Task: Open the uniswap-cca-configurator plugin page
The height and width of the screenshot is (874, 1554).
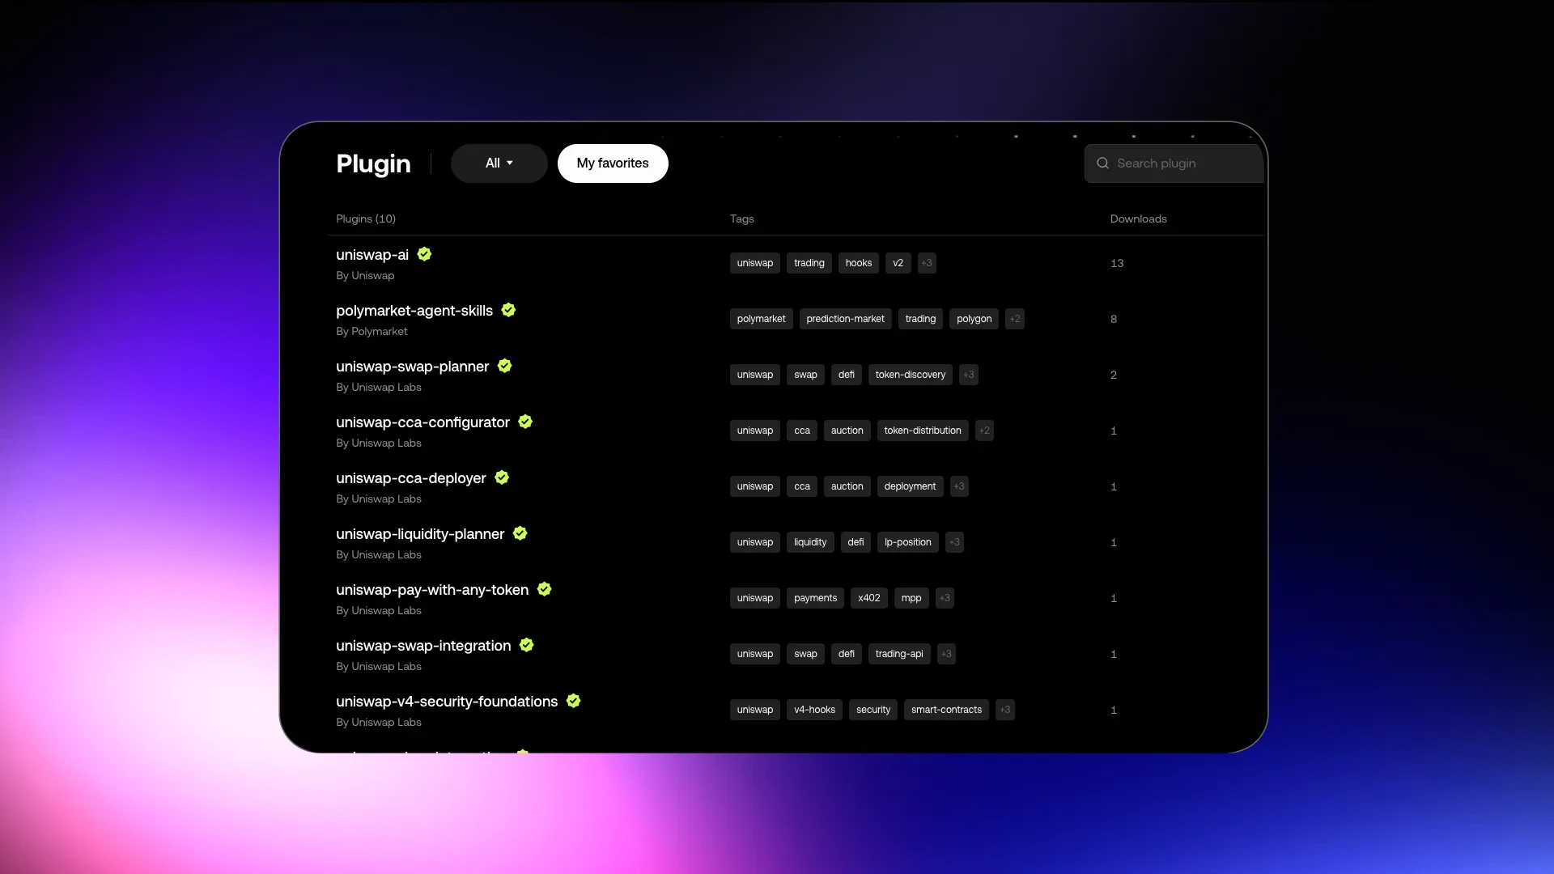Action: click(422, 422)
